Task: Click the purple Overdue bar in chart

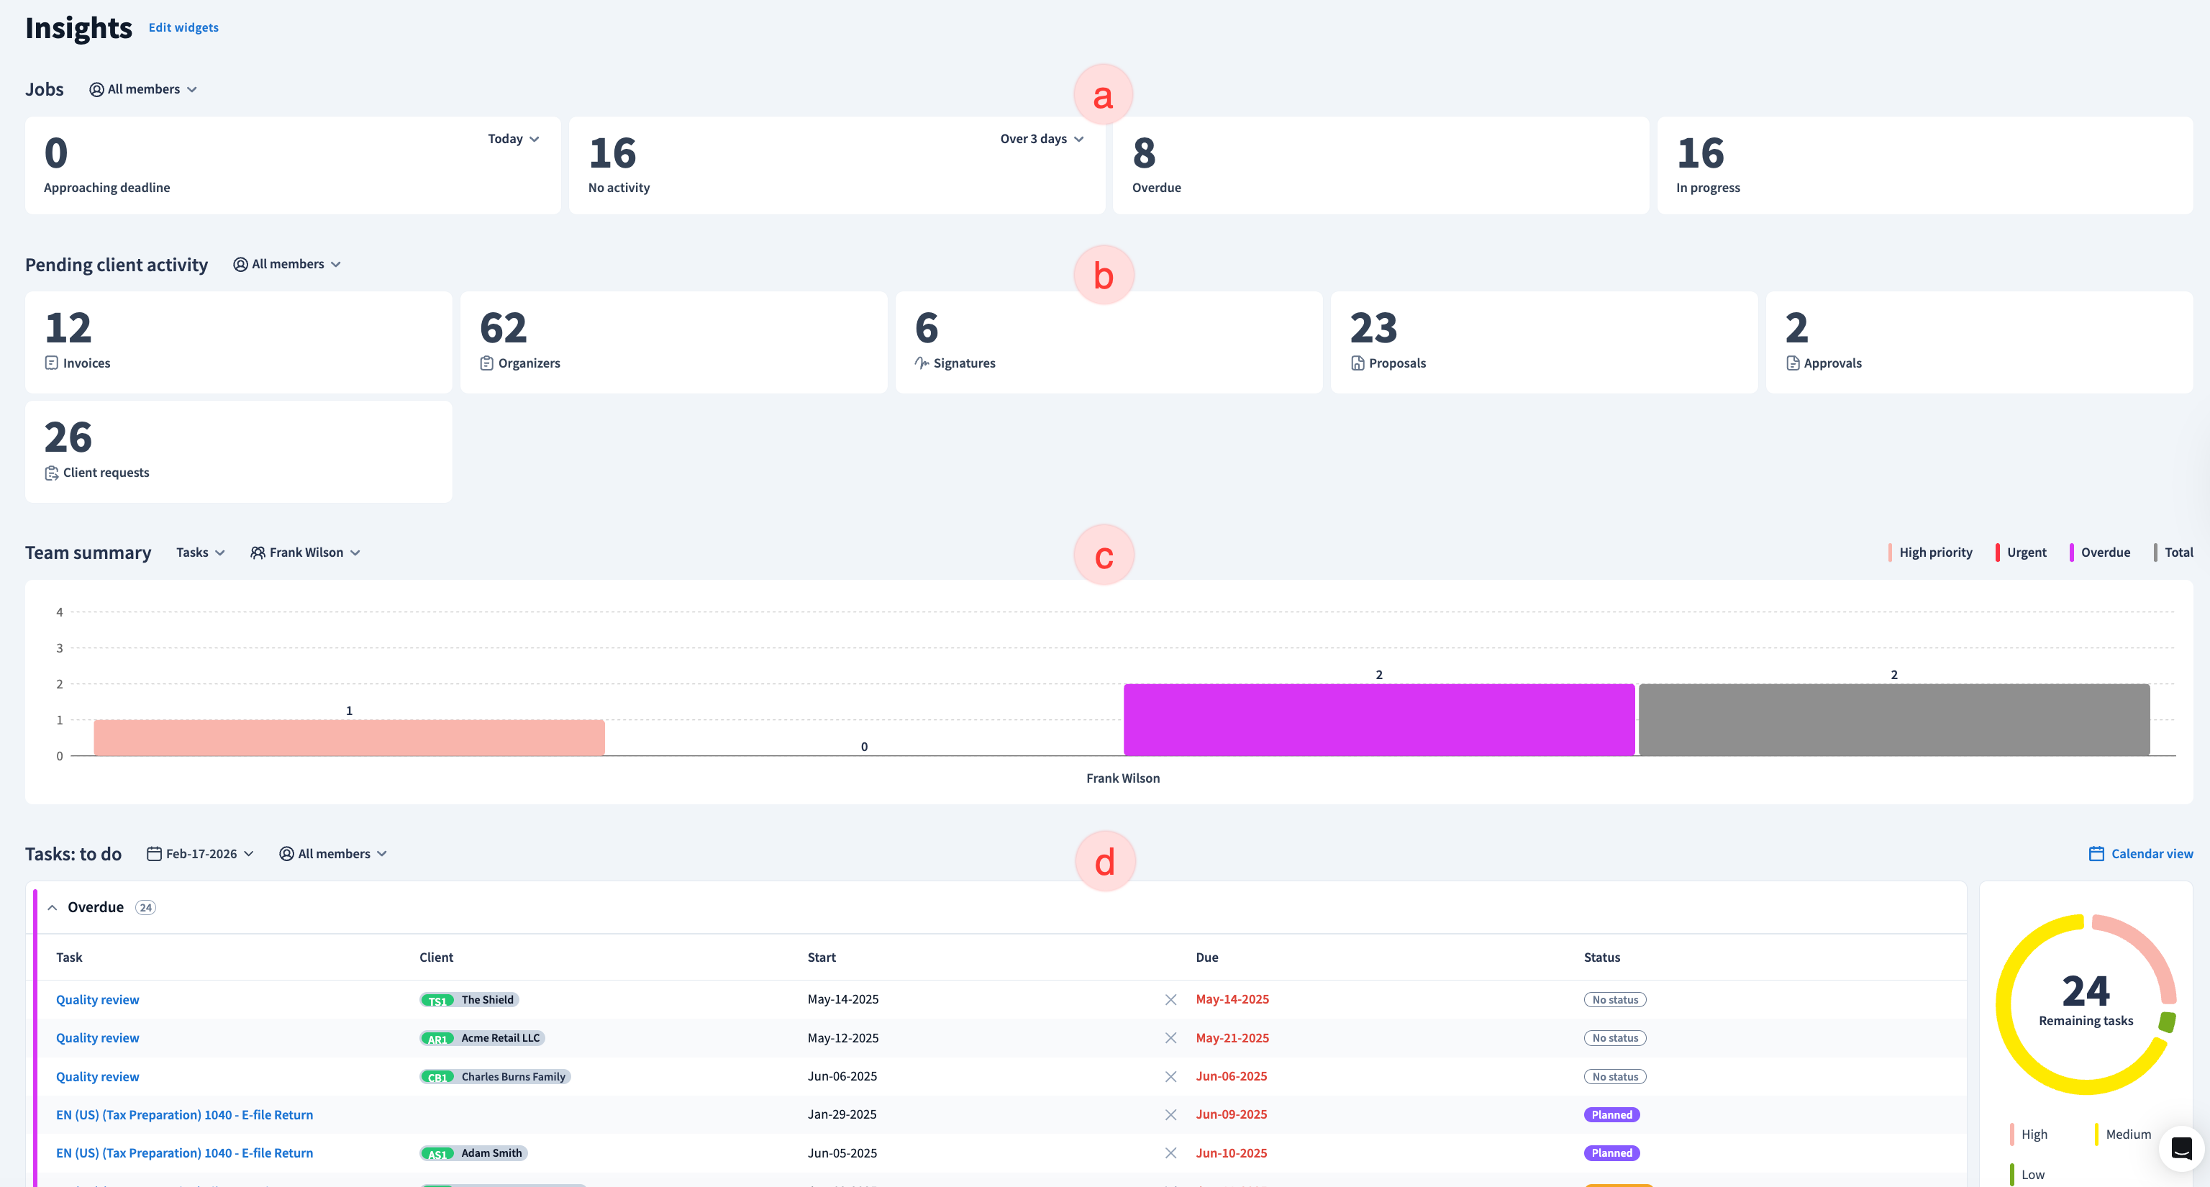Action: (x=1378, y=719)
